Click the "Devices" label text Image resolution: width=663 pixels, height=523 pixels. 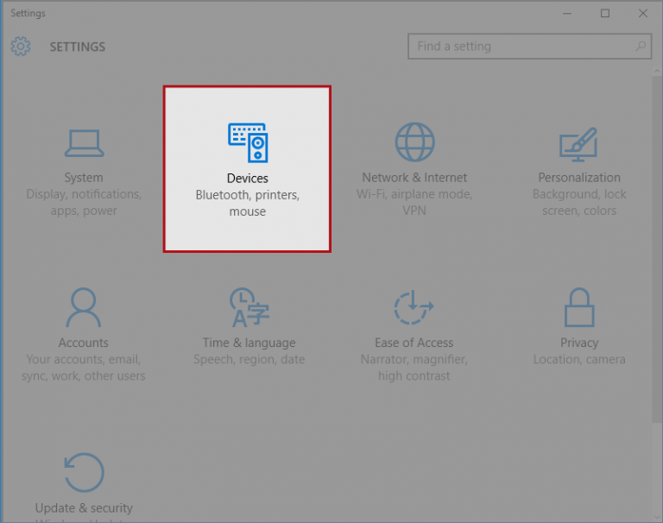click(x=248, y=178)
